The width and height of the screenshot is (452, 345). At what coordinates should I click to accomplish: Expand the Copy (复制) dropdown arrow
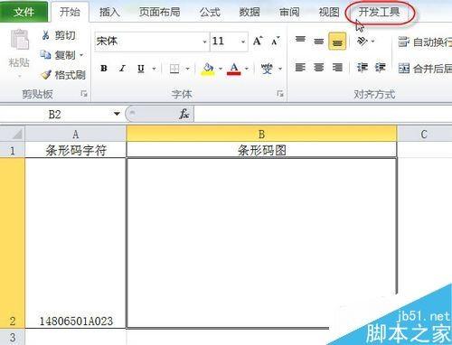pyautogui.click(x=81, y=55)
